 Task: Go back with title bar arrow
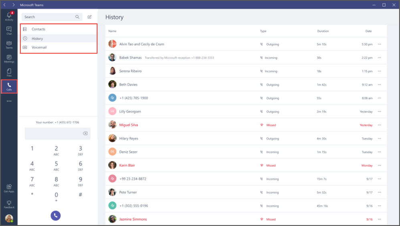[x=4, y=5]
